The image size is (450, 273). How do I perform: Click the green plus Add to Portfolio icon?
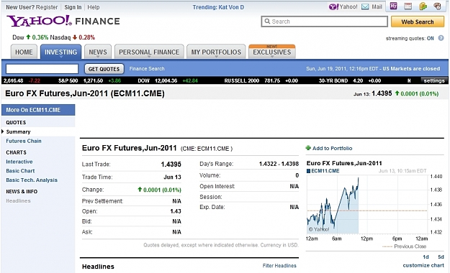308,148
